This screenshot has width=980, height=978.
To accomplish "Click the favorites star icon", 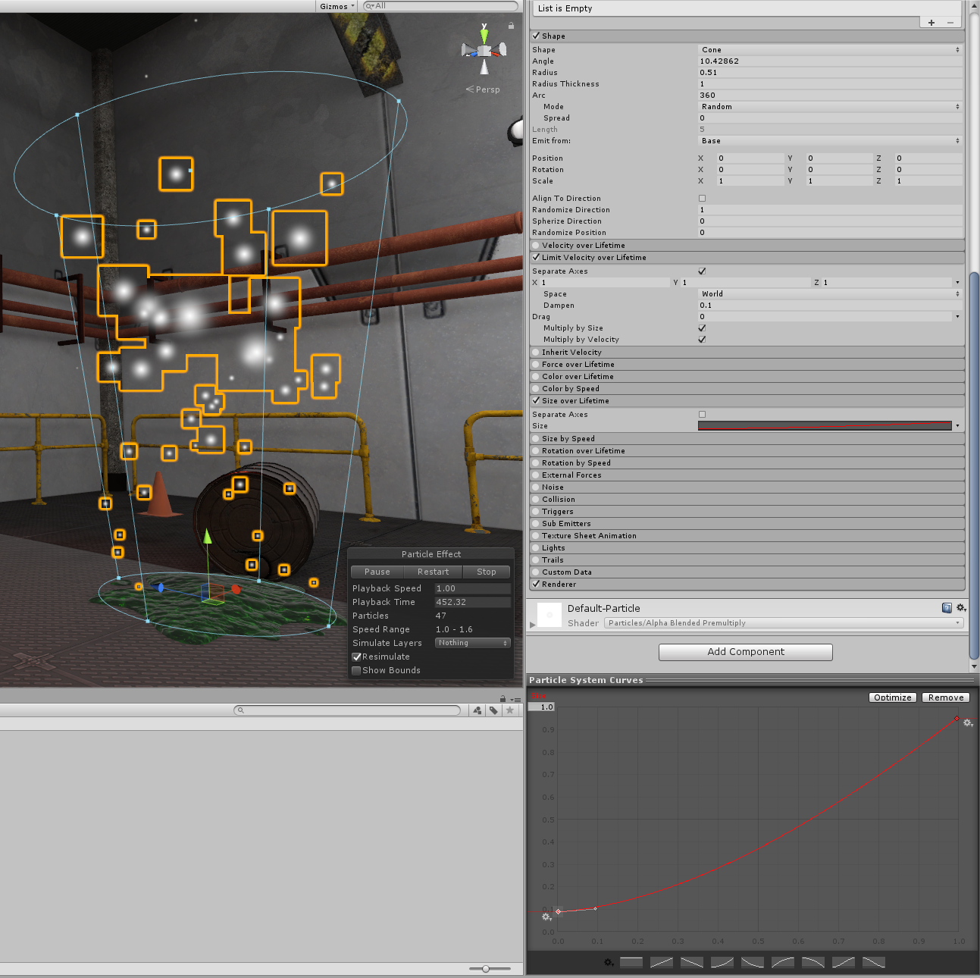I will click(x=510, y=710).
